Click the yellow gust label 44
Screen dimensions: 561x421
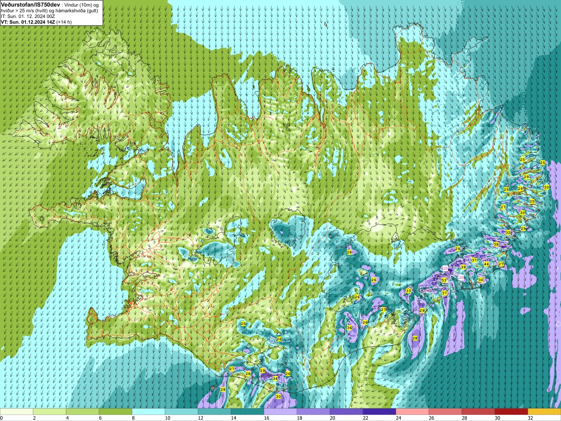486,264
